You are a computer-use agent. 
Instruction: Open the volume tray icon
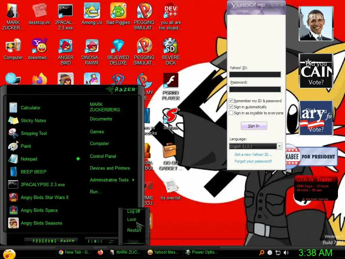pos(286,253)
